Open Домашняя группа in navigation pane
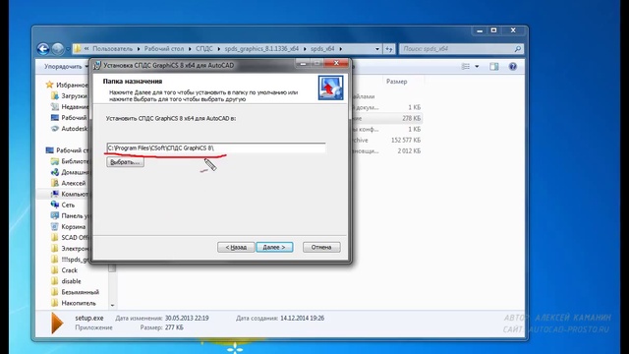629x354 pixels. point(70,172)
